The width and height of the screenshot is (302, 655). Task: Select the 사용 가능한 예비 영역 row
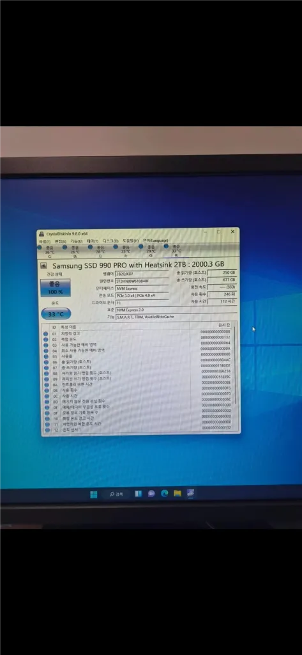[x=137, y=345]
